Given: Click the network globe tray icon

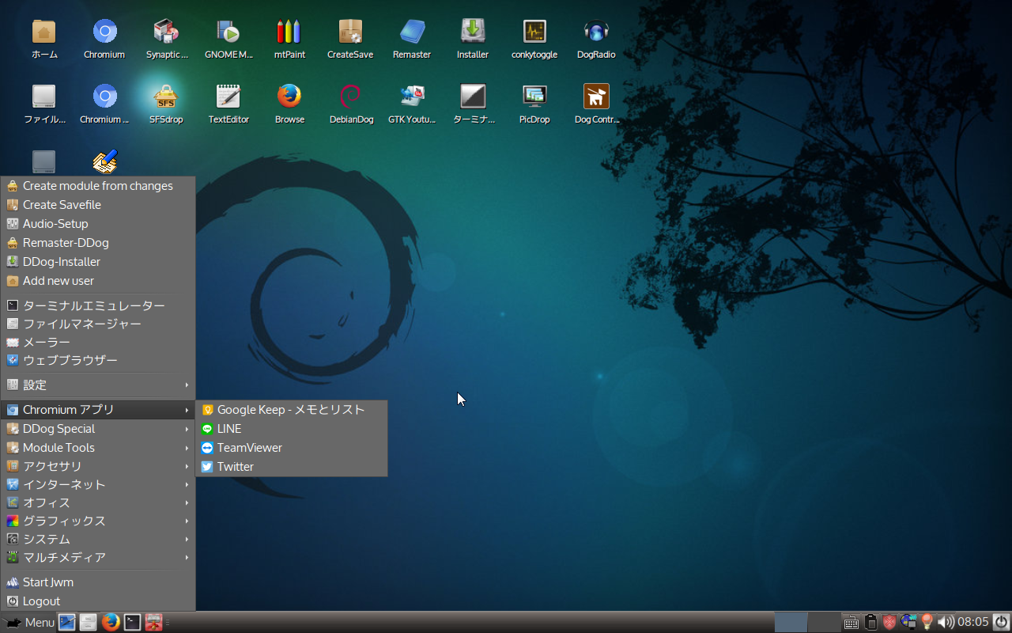Looking at the screenshot, I should click(x=908, y=622).
